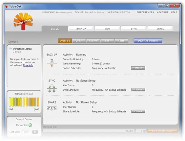This screenshot has height=141, width=185.
Task: Click the DEVICE name text in the header
Action: pos(90,12)
